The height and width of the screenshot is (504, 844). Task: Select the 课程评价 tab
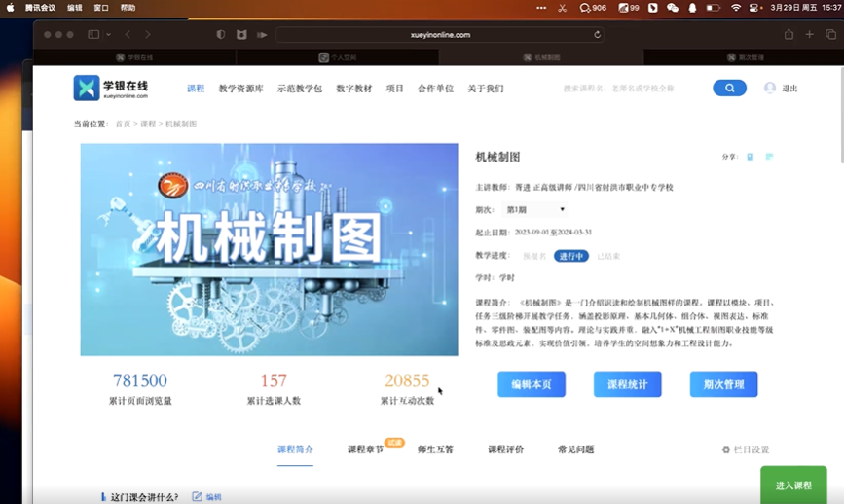505,450
